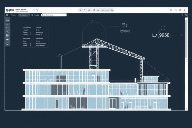Select first text tab next to hamburger menu
Image resolution: width=192 pixels, height=128 pixels.
14,15
